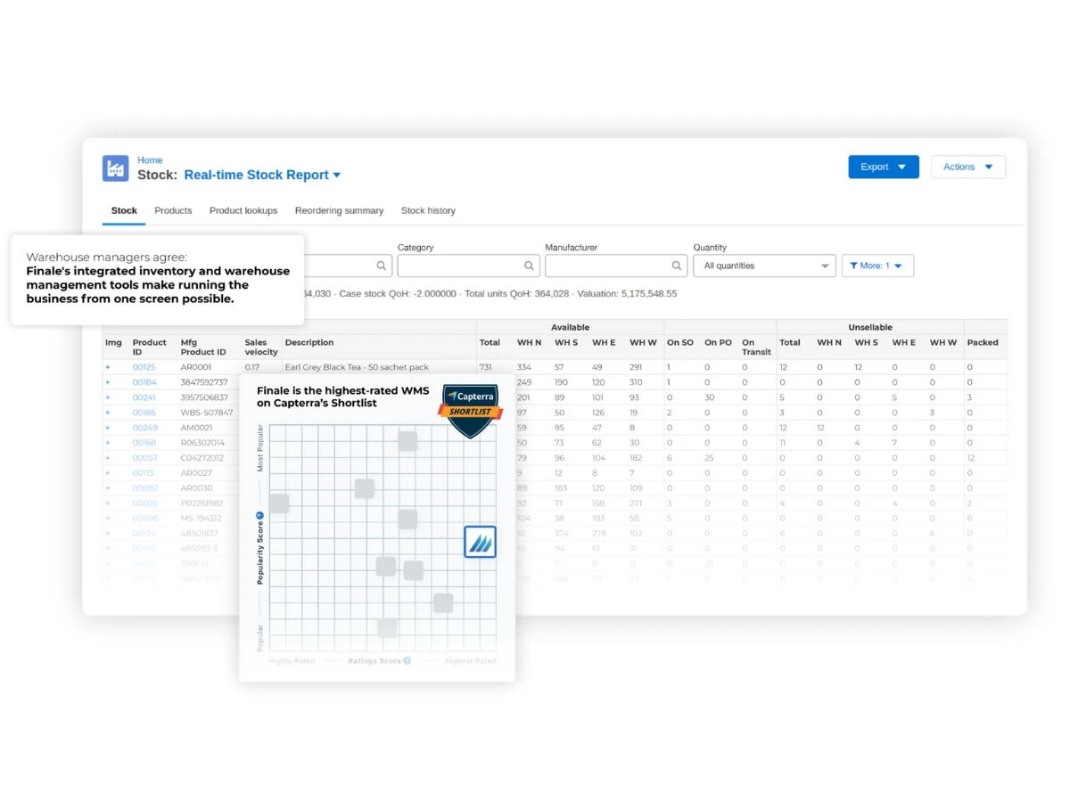1070x802 pixels.
Task: Follow the Home breadcrumb link
Action: pyautogui.click(x=150, y=160)
